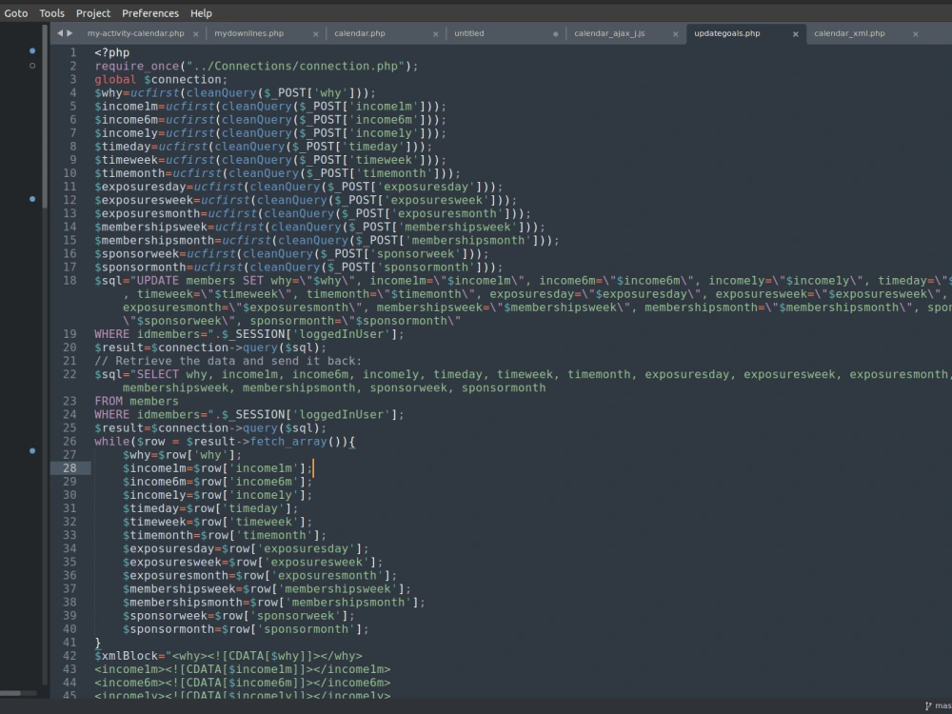952x714 pixels.
Task: Click the 'FROM members' line
Action: [136, 402]
